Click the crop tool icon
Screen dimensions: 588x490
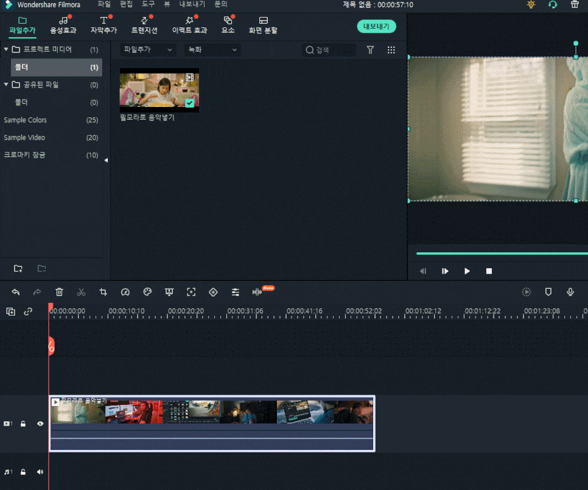tap(103, 292)
